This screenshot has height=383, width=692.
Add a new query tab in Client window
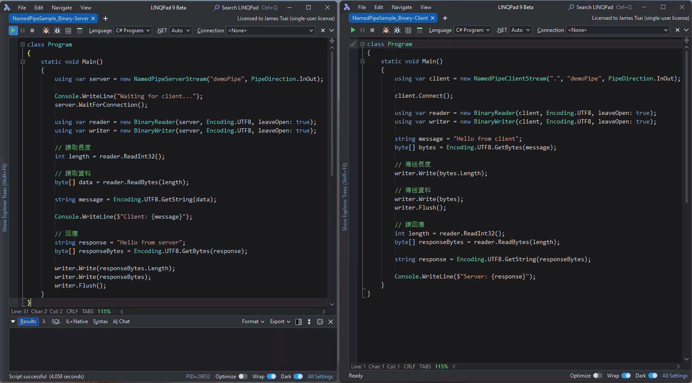coord(445,18)
